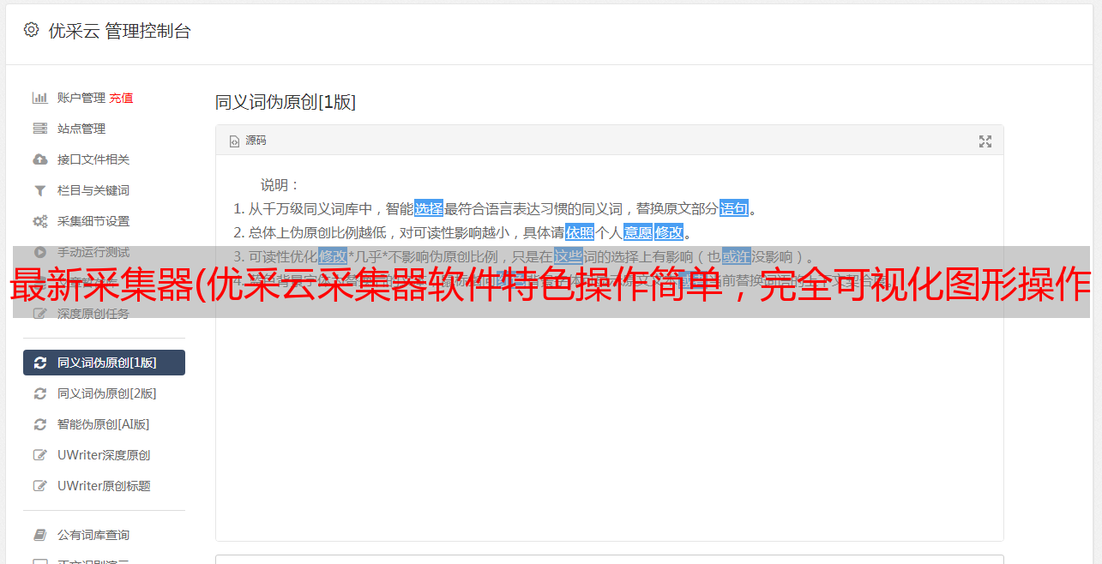Click the 优采云 管理控制台 title
Viewport: 1102px width, 564px height.
point(119,31)
